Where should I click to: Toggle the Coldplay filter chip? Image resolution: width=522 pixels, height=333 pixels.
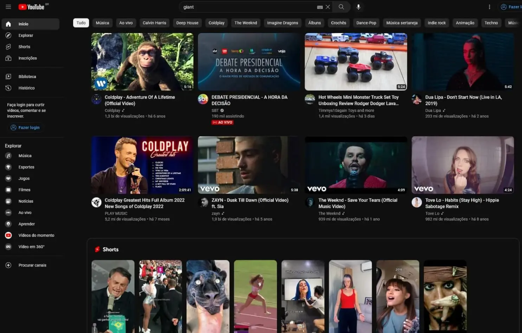(216, 23)
